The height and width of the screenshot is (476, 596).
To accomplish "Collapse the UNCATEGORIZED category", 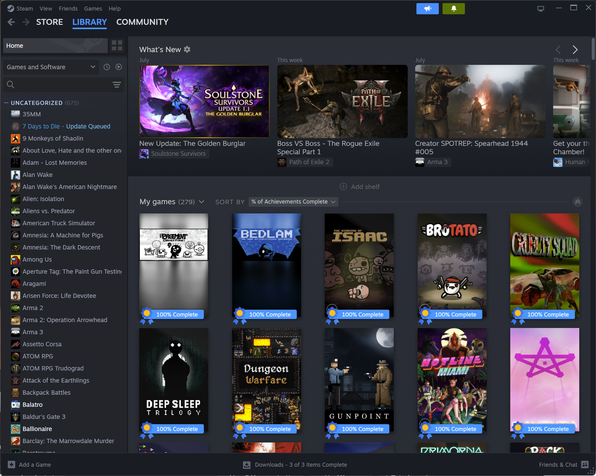I will point(6,103).
